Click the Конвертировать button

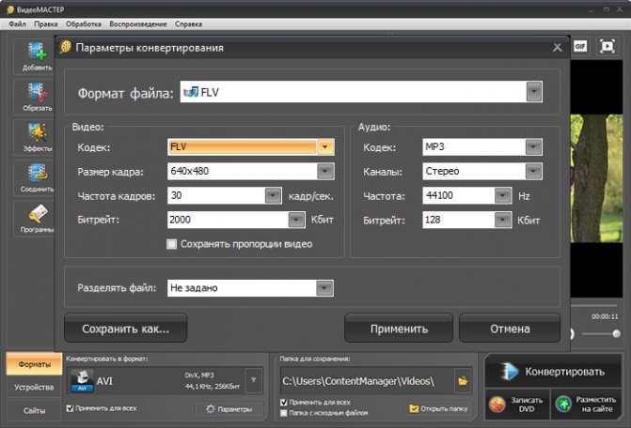point(553,372)
